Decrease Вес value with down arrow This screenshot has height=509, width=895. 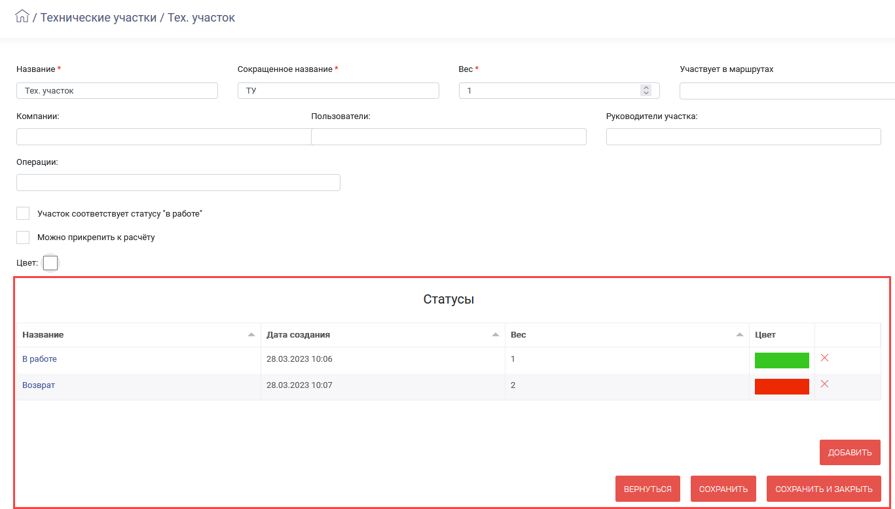tap(646, 94)
